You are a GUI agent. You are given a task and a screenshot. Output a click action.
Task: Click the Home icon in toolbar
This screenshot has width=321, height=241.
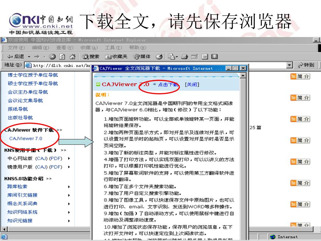(72, 56)
